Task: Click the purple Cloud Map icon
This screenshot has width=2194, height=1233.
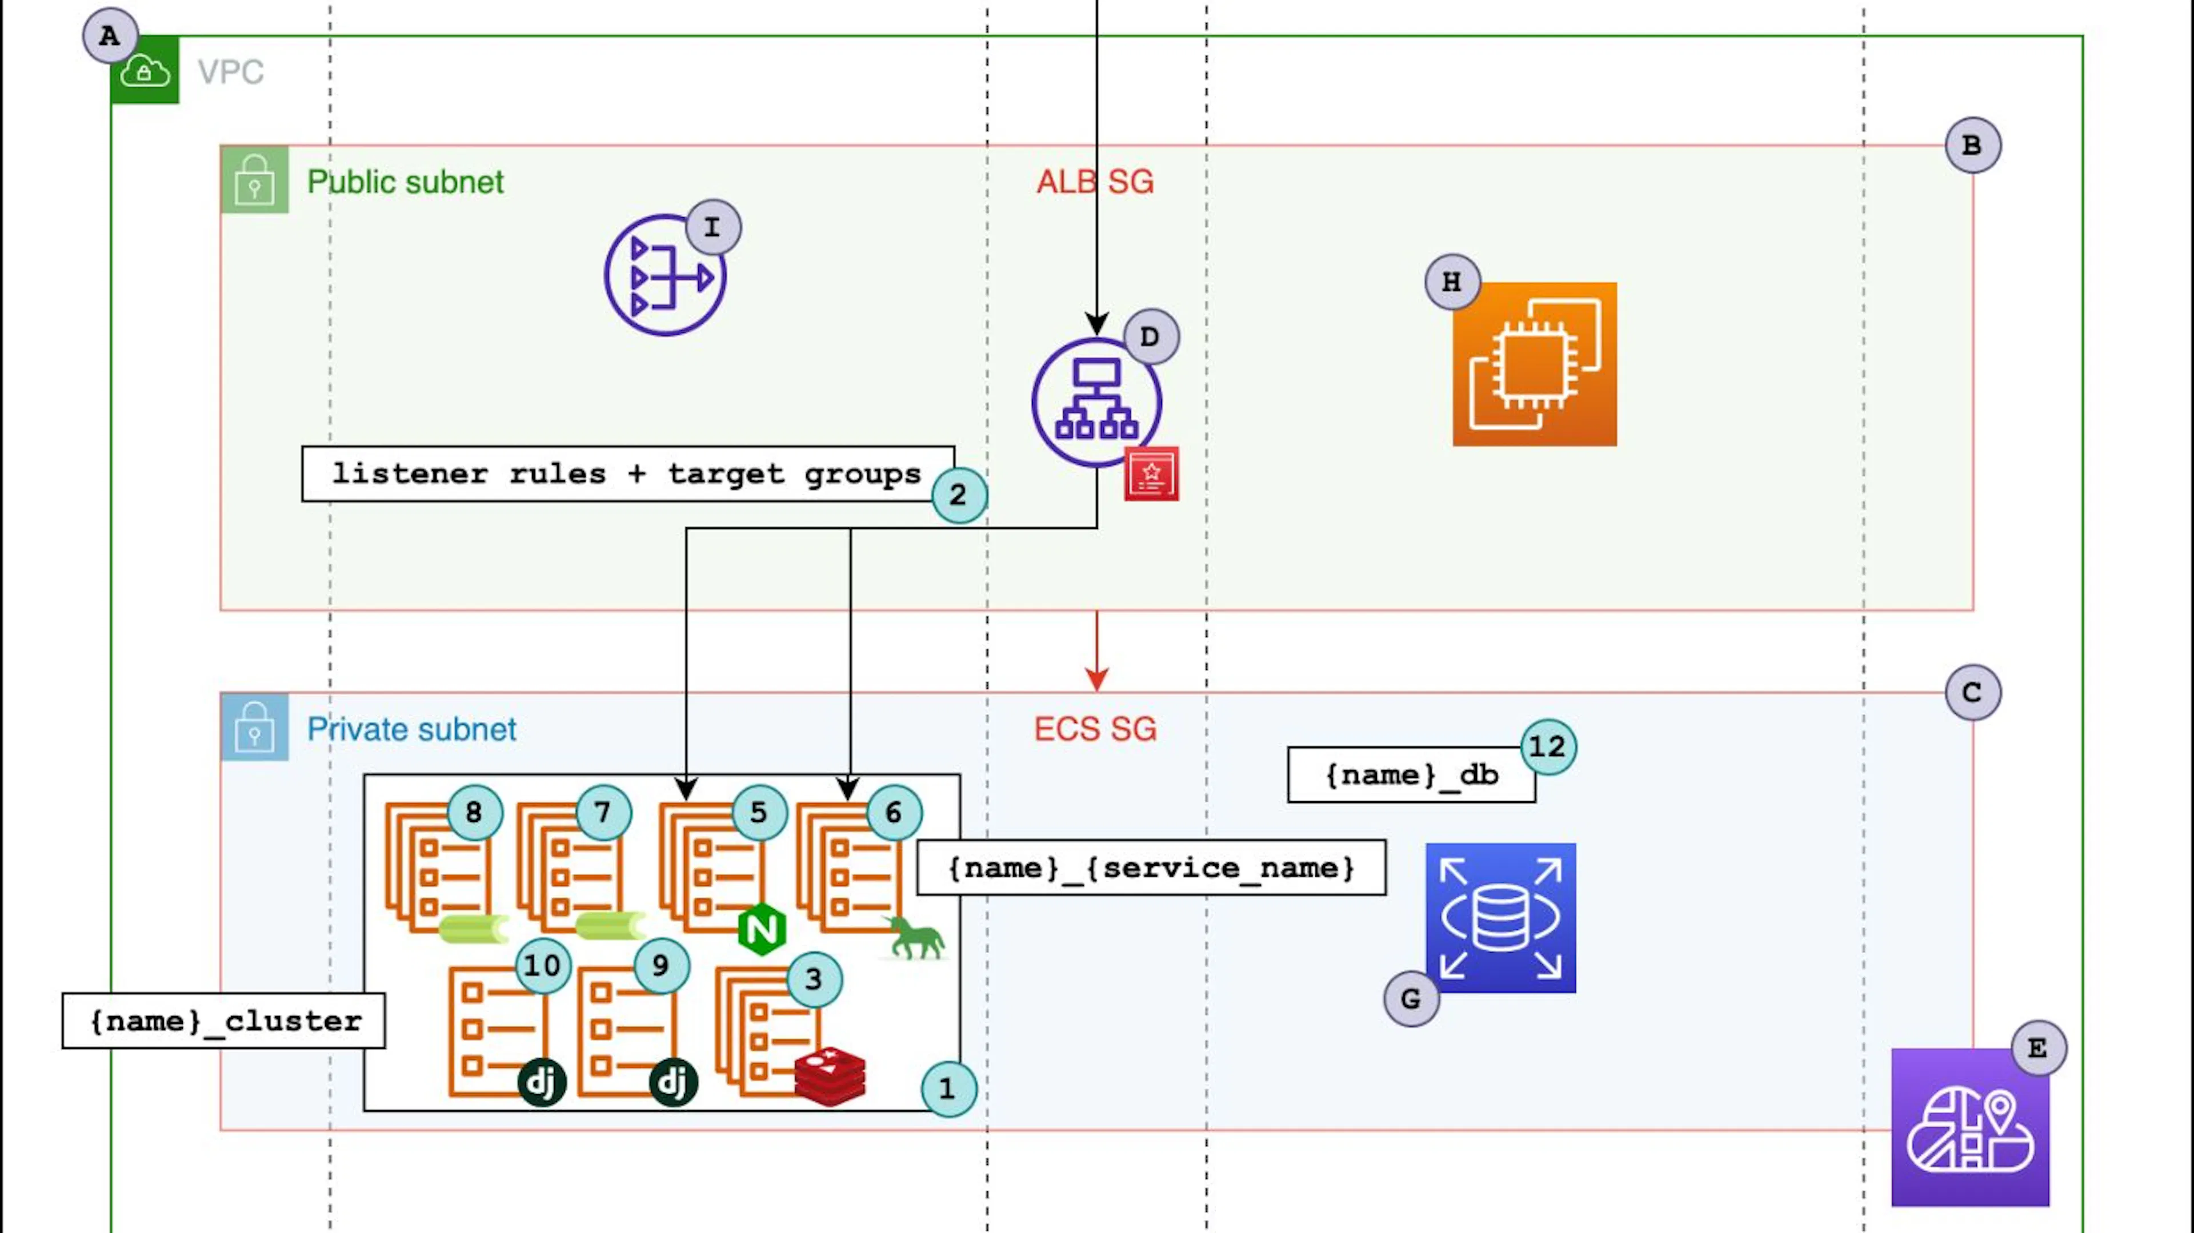Action: pos(1971,1127)
